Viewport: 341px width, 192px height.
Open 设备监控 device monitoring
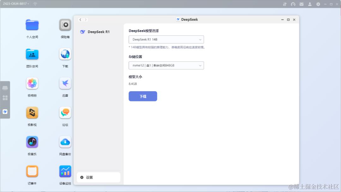pos(65,171)
